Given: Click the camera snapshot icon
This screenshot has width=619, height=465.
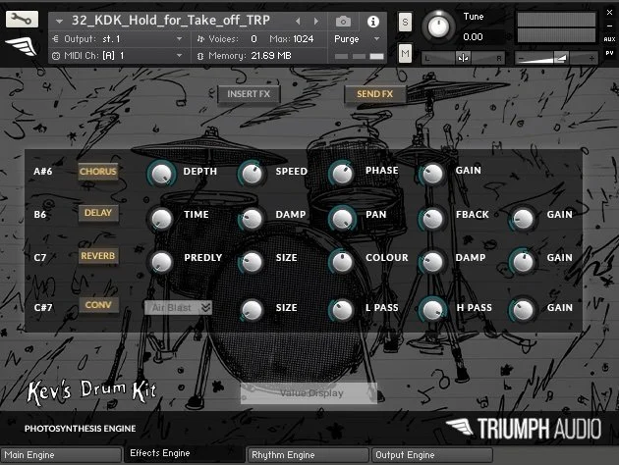Looking at the screenshot, I should click(343, 22).
